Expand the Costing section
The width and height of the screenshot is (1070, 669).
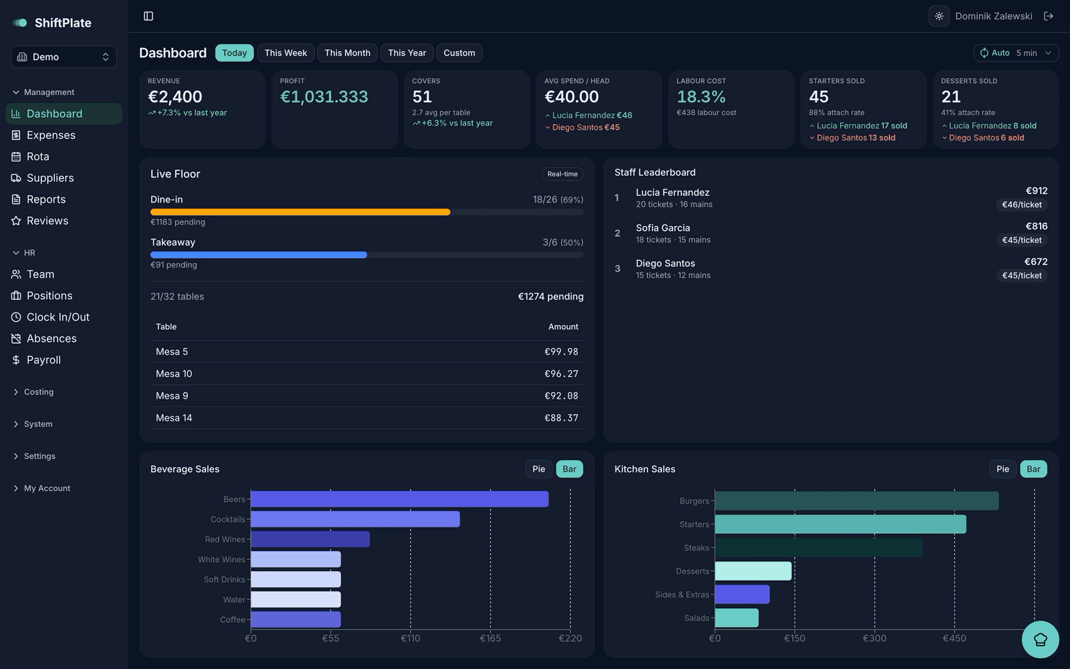tap(33, 392)
